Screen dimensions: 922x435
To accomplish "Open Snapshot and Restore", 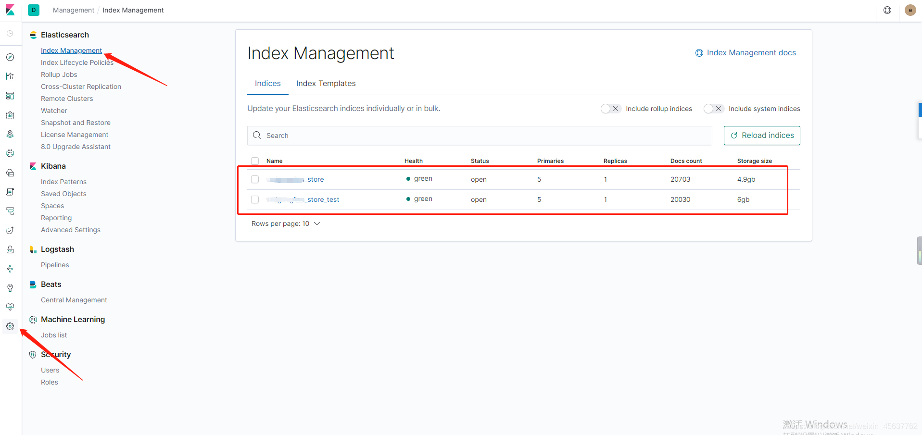I will [x=76, y=123].
